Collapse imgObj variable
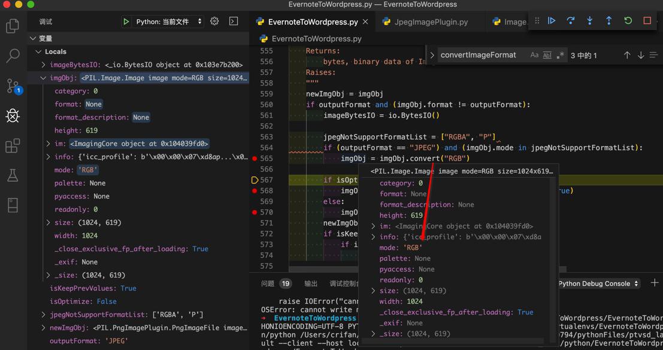663x350 pixels. coord(44,78)
